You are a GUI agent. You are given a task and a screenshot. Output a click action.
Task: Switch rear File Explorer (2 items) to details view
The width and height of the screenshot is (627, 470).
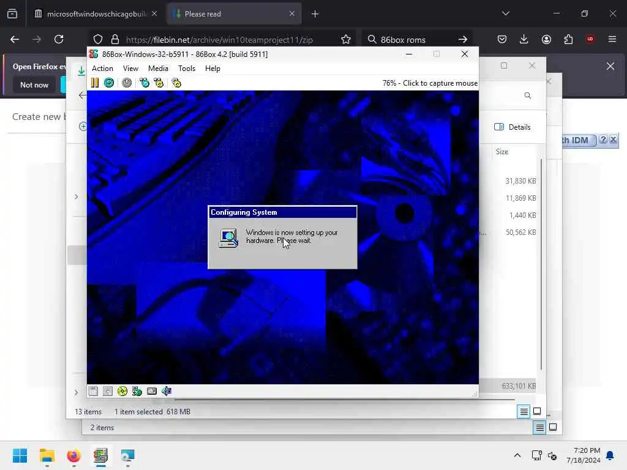[539, 428]
